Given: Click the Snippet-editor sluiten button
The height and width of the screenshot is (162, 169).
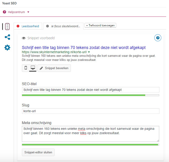Looking at the screenshot, I should (x=38, y=152).
